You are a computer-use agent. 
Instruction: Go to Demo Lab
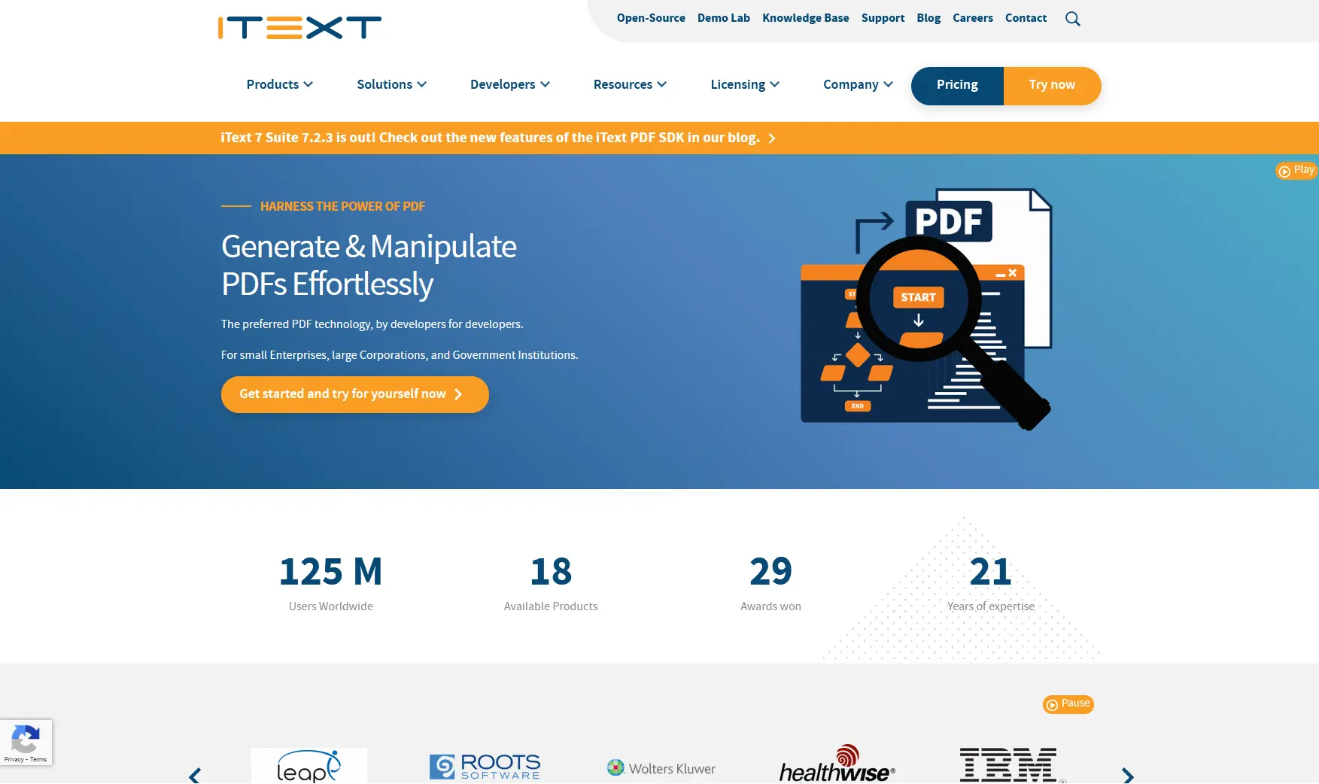click(x=724, y=18)
